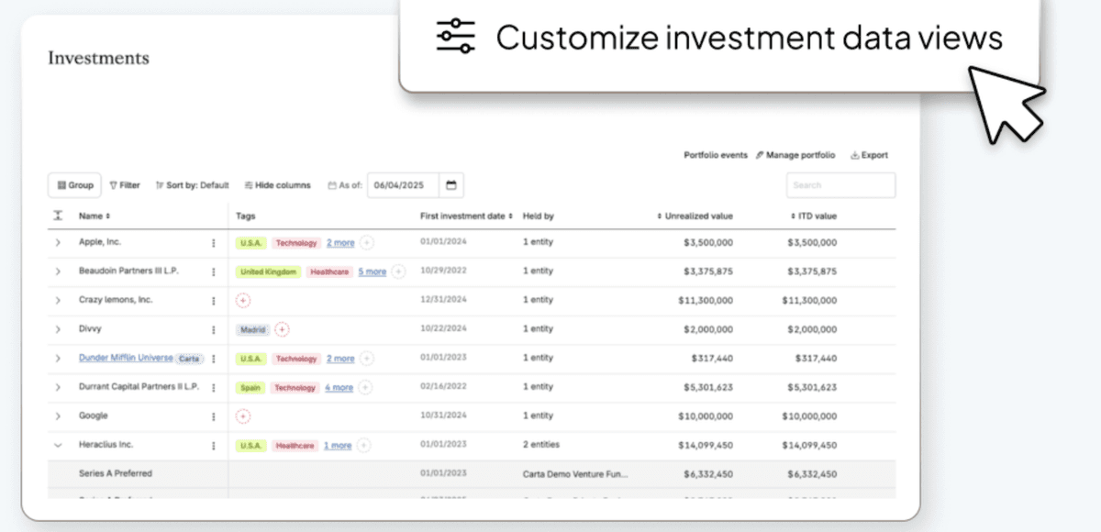This screenshot has width=1101, height=532.
Task: Click the column width icon in table header
Action: [x=58, y=216]
